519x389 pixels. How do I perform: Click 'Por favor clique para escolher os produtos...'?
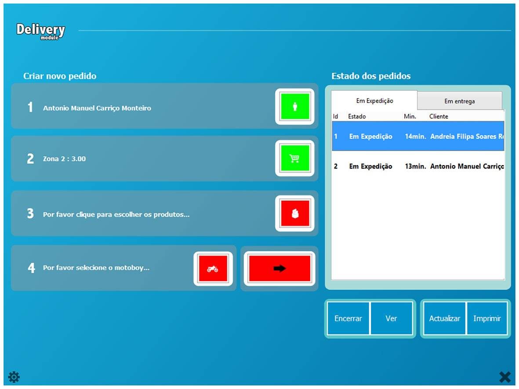pyautogui.click(x=116, y=214)
